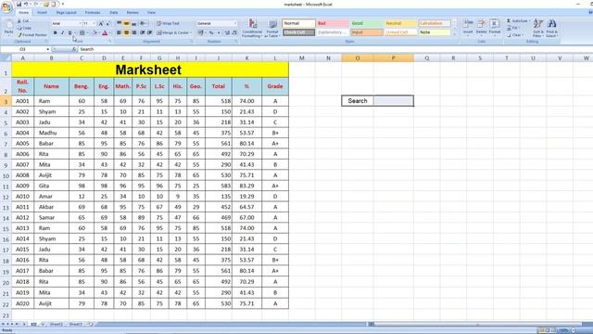Expand the Merge & Center dropdown arrow
The width and height of the screenshot is (593, 334).
191,33
